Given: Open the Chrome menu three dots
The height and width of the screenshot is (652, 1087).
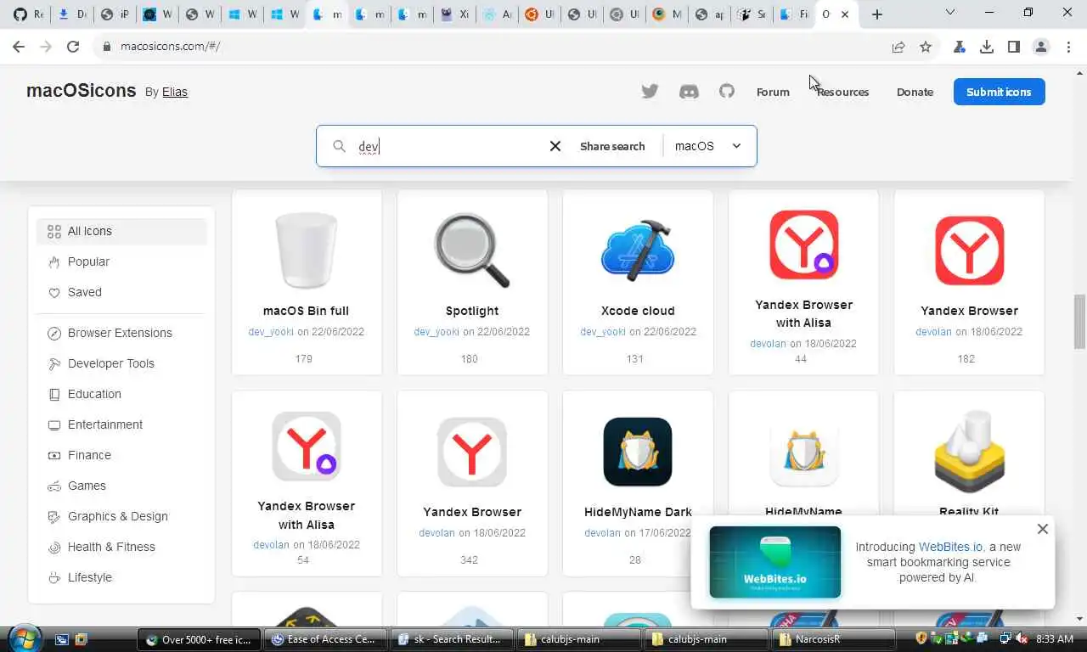Looking at the screenshot, I should (1068, 47).
